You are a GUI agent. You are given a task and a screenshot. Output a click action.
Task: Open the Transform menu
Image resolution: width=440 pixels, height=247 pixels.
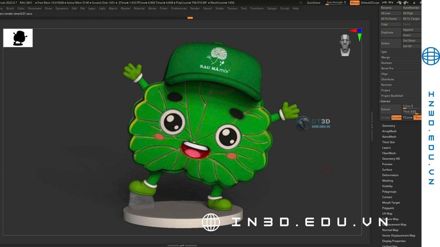(x=256, y=8)
